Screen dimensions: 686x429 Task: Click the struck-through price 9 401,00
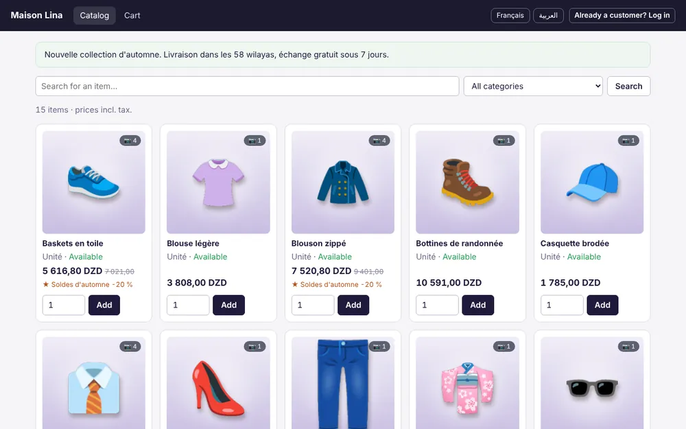tap(368, 271)
